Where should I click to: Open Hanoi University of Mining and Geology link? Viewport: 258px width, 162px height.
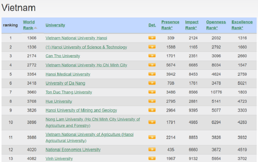pos(81,110)
